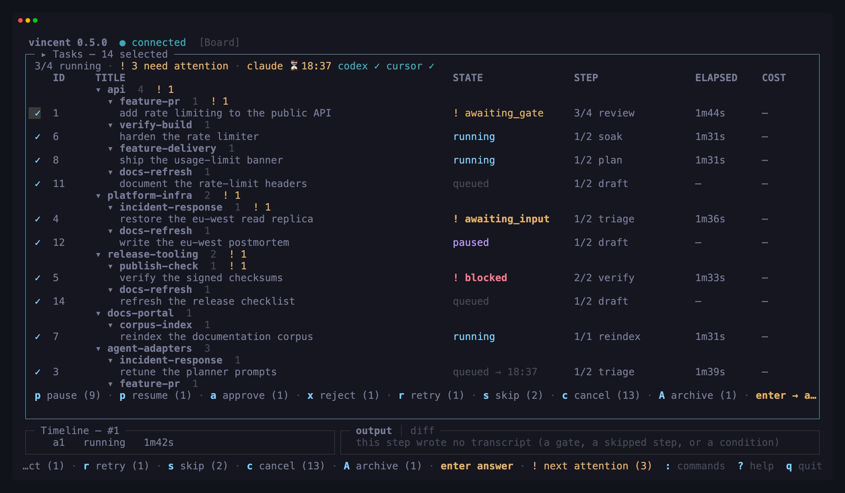Image resolution: width=845 pixels, height=493 pixels.
Task: Open ': commands' in bottom bar
Action: point(695,466)
